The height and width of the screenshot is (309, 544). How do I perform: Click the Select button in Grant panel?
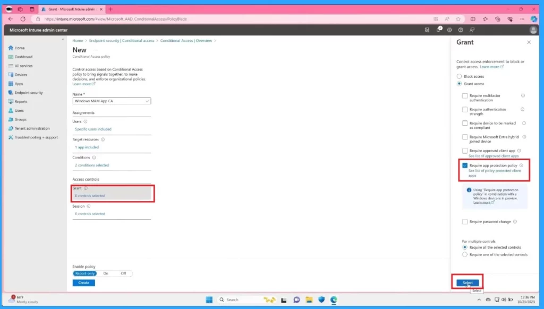coord(467,282)
